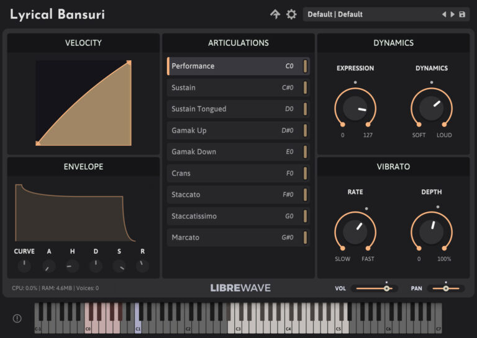Viewport: 477px width, 338px height.
Task: Select the Sustain articulation
Action: click(238, 87)
